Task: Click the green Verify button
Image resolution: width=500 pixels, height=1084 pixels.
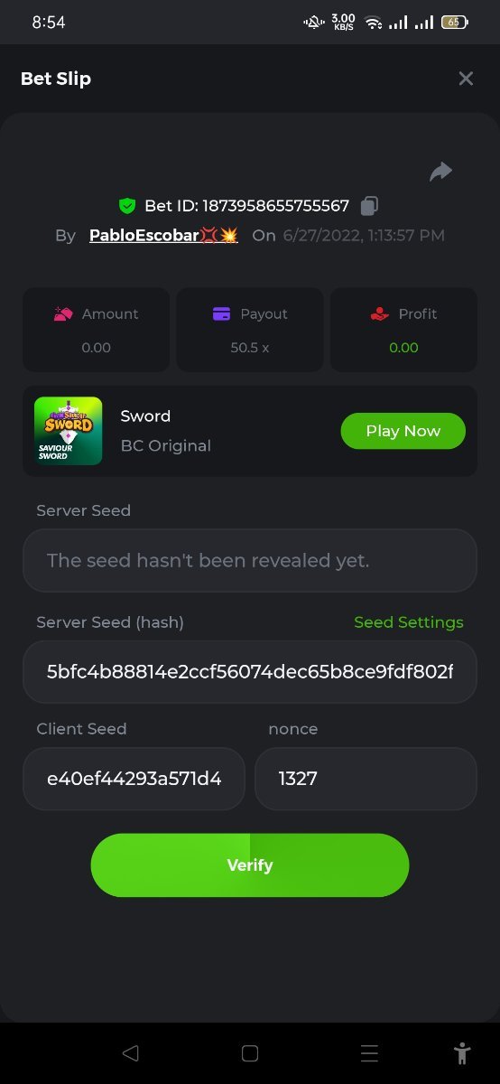Action: click(x=250, y=865)
